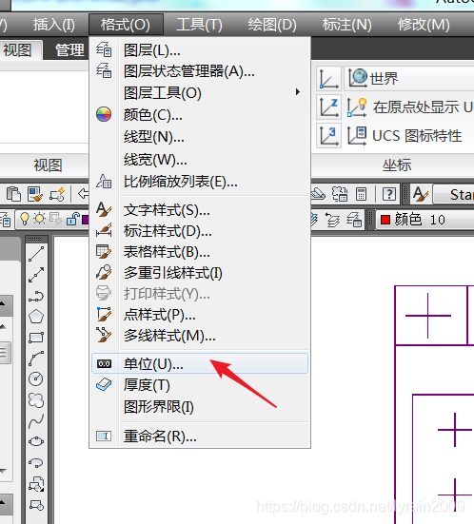Open the 颜色 10 color dropdown
This screenshot has height=524, width=474.
coord(425,220)
